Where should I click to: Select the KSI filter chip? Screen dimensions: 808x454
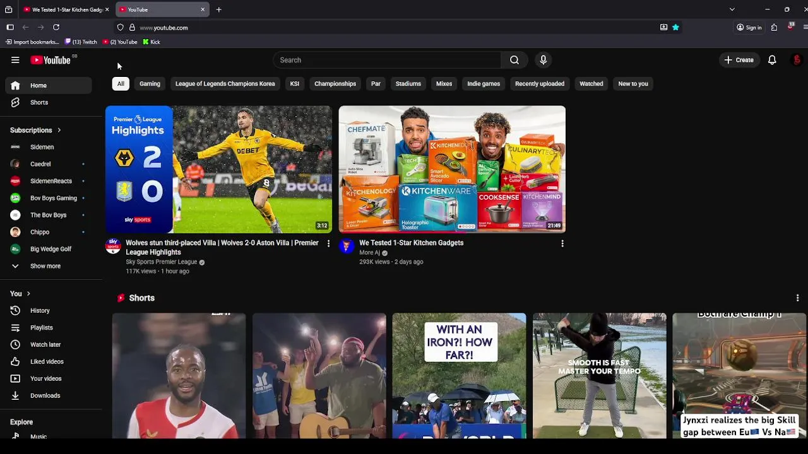click(295, 83)
